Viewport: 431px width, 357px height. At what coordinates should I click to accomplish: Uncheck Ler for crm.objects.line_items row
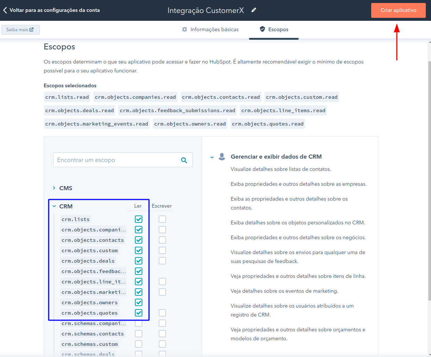point(139,282)
